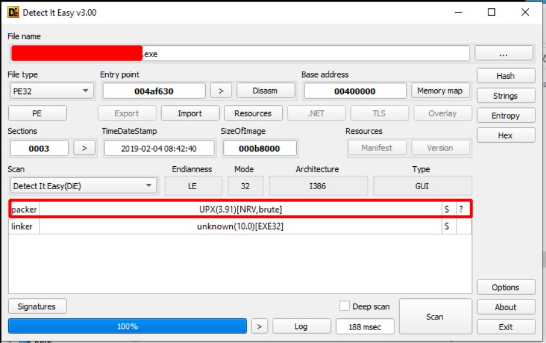This screenshot has height=343, width=546.
Task: Click the .NET button
Action: coord(316,113)
